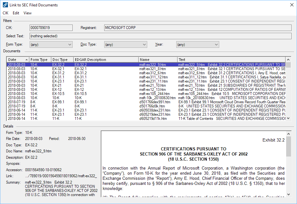
Task: Click down arrow of document preview scrollbar
Action: 288,194
